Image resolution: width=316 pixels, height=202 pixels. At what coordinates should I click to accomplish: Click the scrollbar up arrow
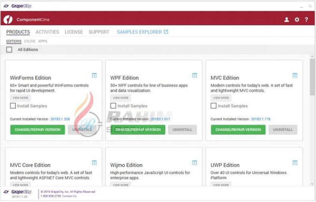(312, 57)
